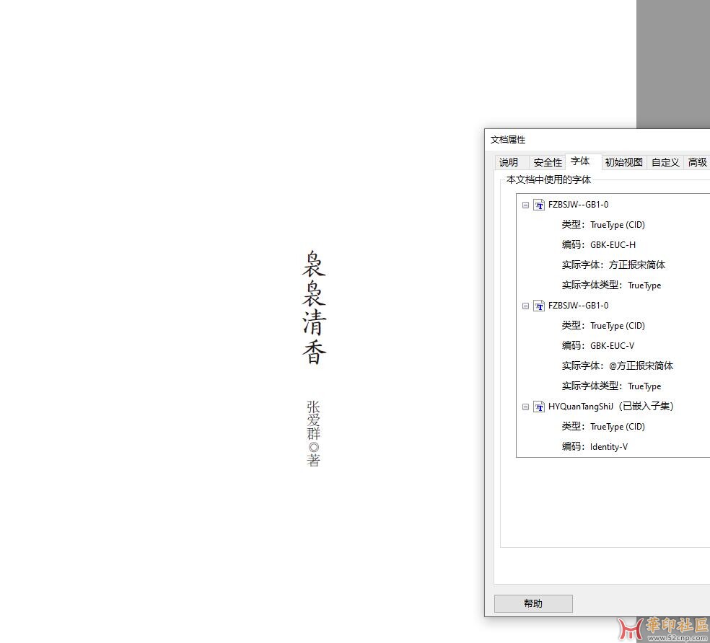Click 实际字体类型 row under GBK-EUC-H entry

[611, 285]
